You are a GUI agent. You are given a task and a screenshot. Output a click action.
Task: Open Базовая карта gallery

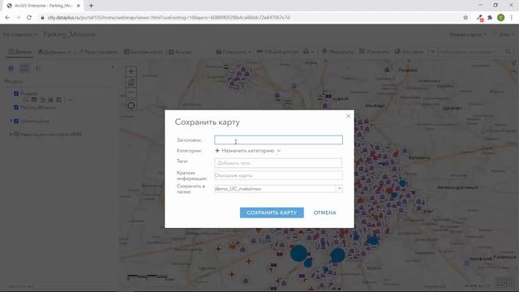point(144,52)
